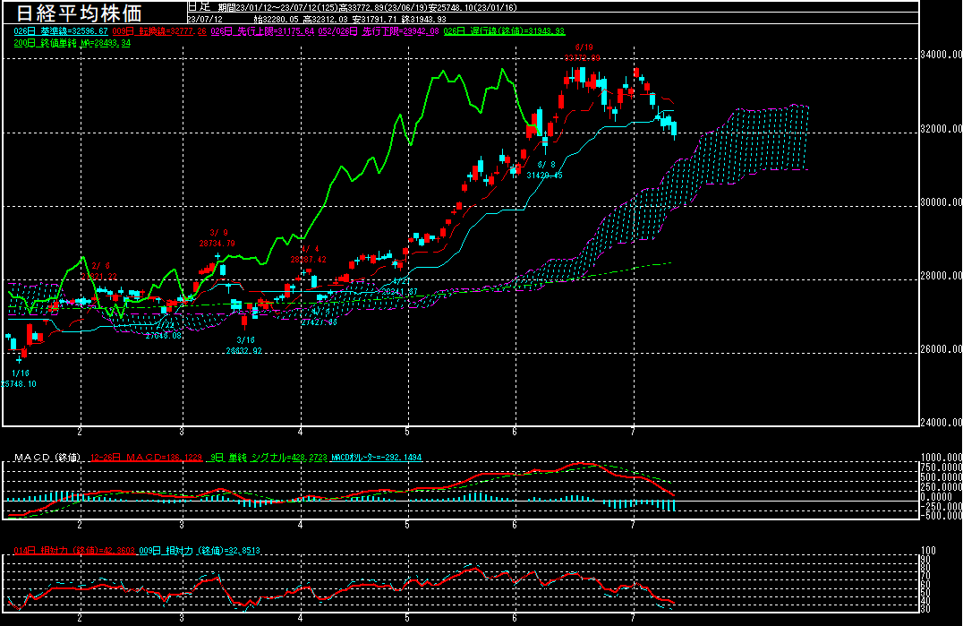The height and width of the screenshot is (626, 963).
Task: Click month 4 label under RSI panel
Action: pyautogui.click(x=301, y=618)
